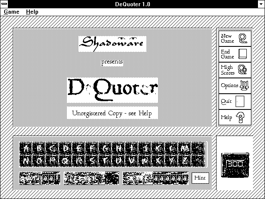Select letter tile B

click(x=39, y=148)
